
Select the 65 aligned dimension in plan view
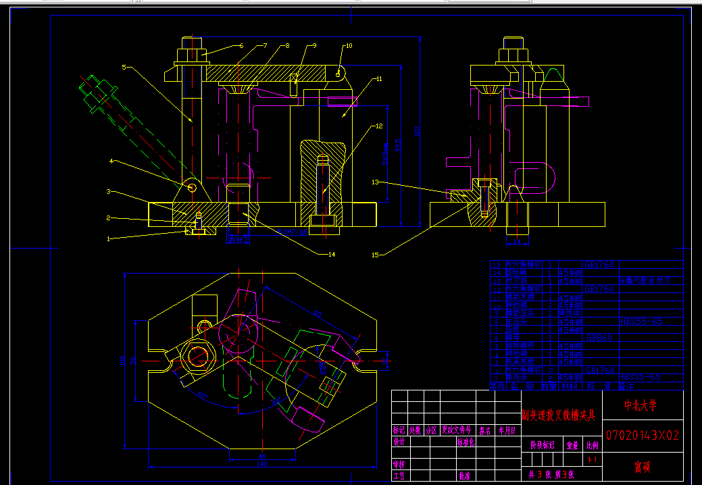(x=317, y=313)
